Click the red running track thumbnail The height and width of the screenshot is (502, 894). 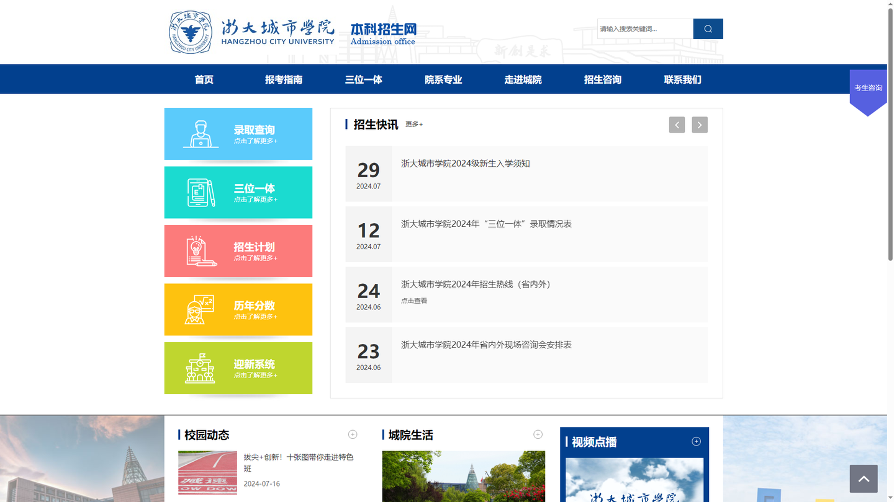207,472
